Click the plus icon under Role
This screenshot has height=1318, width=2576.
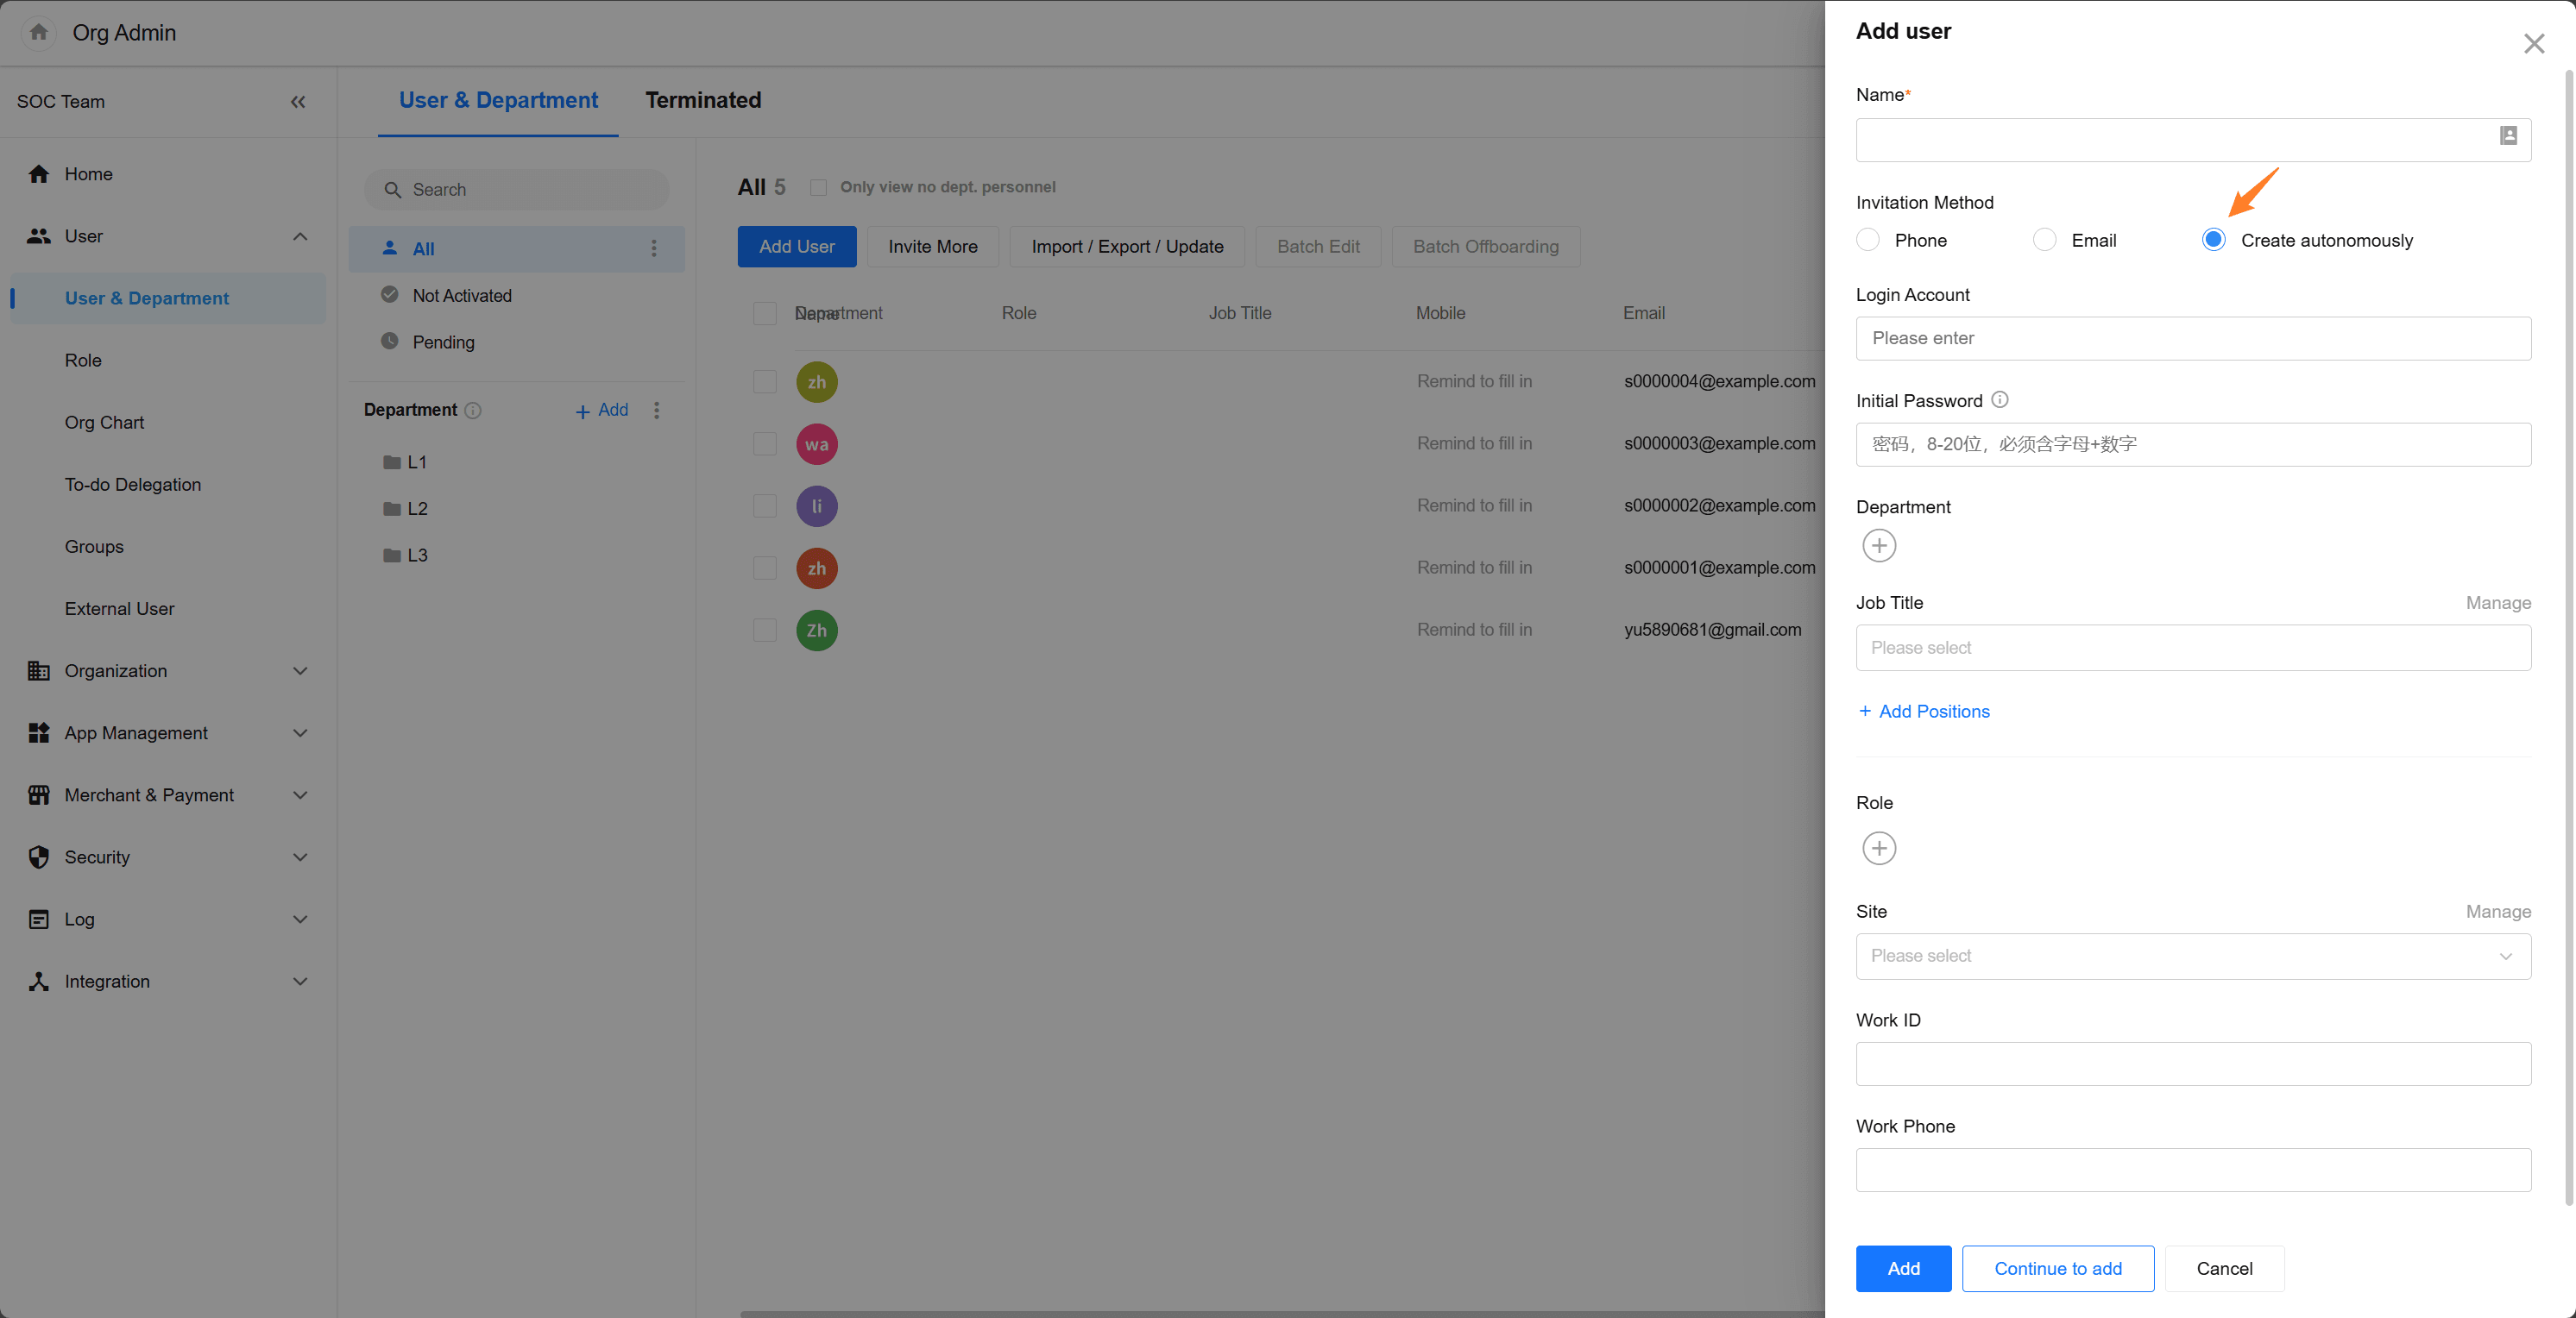[x=1879, y=849]
